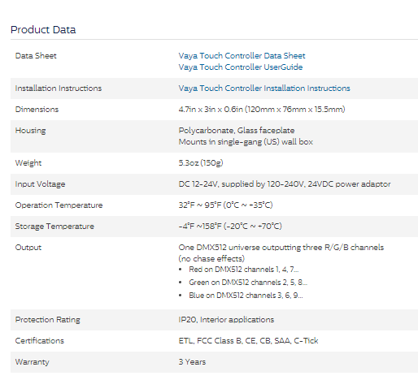418x380 pixels.
Task: Click Polycarbonate, Glass faceplate text
Action: pyautogui.click(x=237, y=131)
